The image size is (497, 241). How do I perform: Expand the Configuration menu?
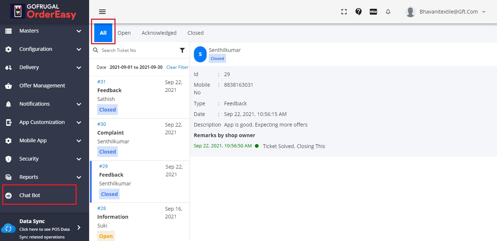click(43, 49)
